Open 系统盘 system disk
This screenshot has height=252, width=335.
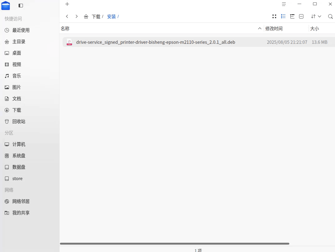(19, 156)
